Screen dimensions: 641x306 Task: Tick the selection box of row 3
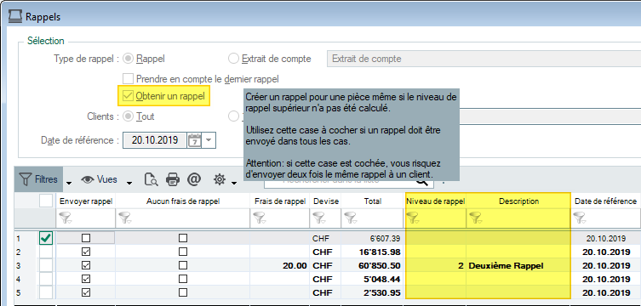[46, 265]
